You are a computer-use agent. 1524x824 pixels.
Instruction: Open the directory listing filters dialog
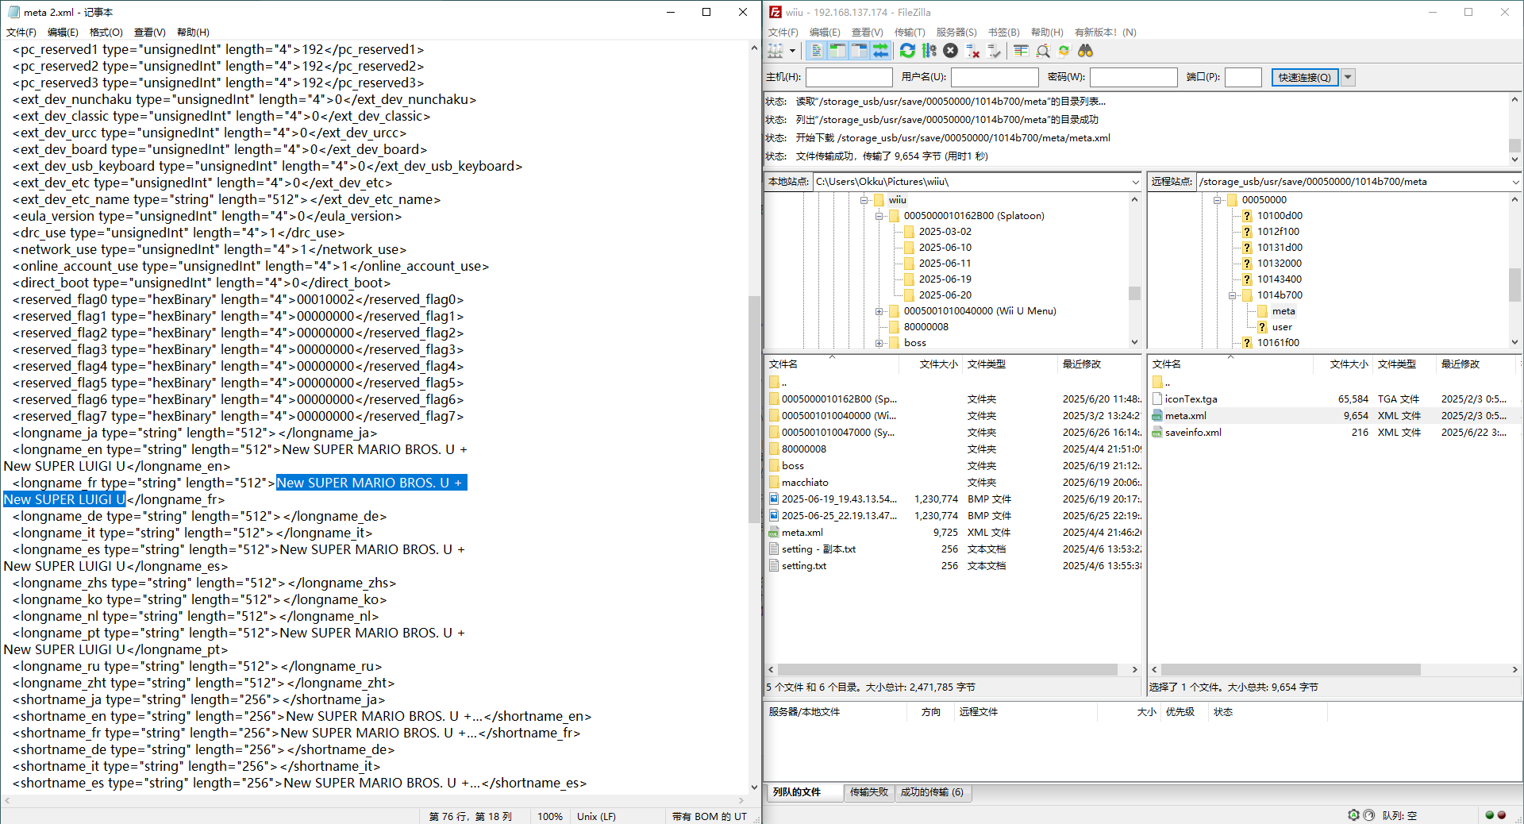click(x=1021, y=51)
